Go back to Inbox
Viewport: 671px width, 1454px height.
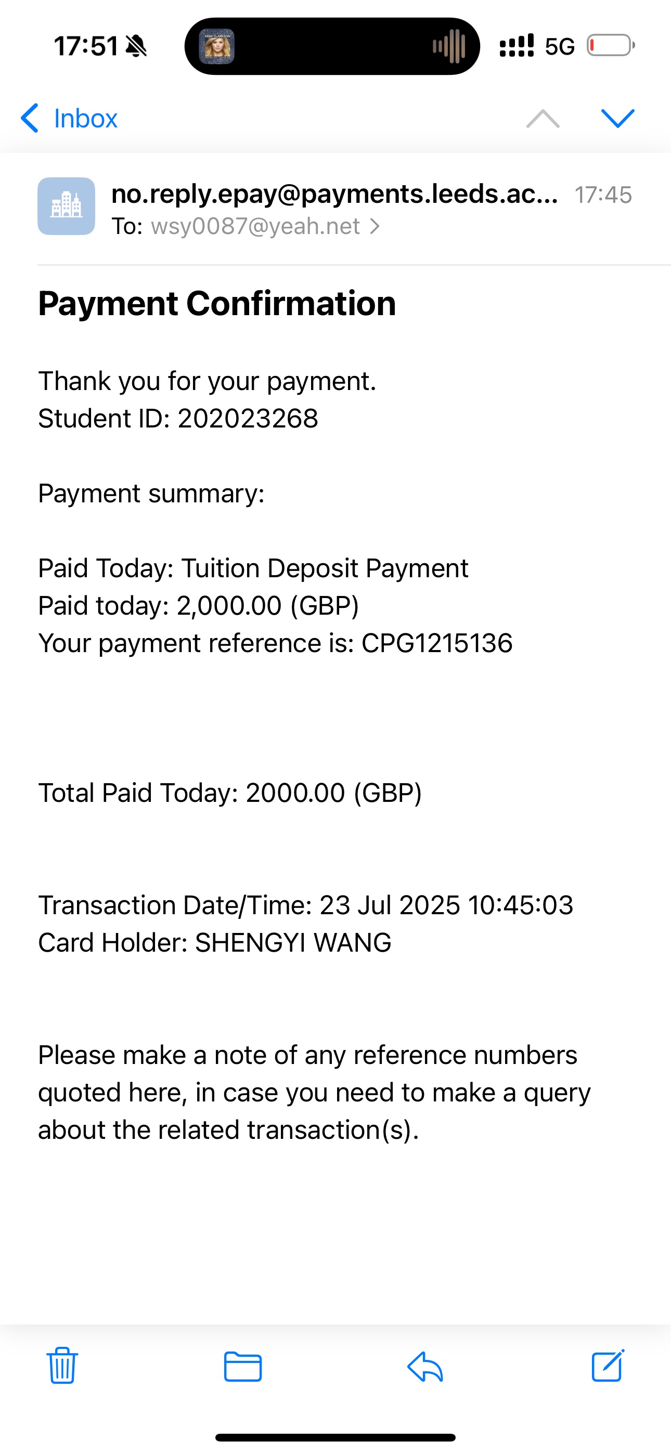[x=85, y=119]
